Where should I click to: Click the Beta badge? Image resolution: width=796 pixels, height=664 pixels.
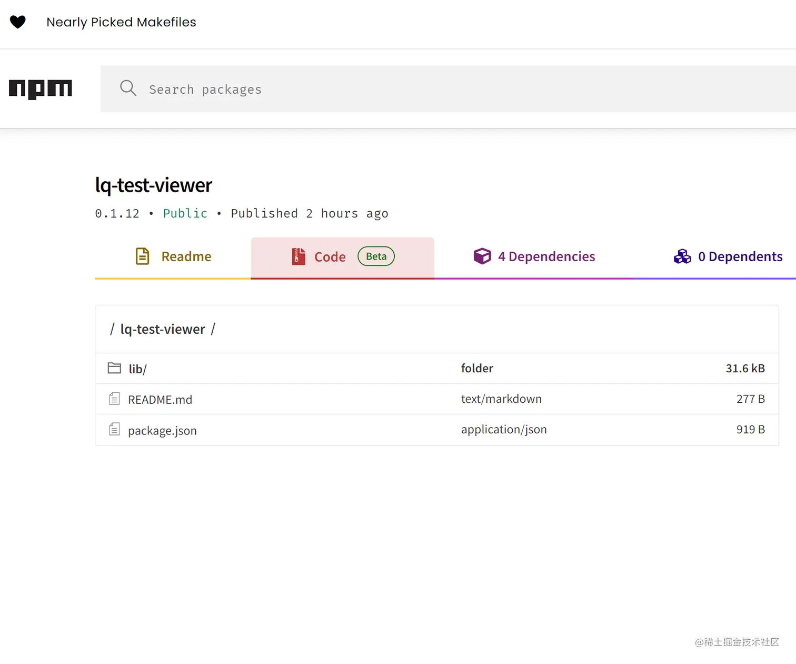coord(376,256)
